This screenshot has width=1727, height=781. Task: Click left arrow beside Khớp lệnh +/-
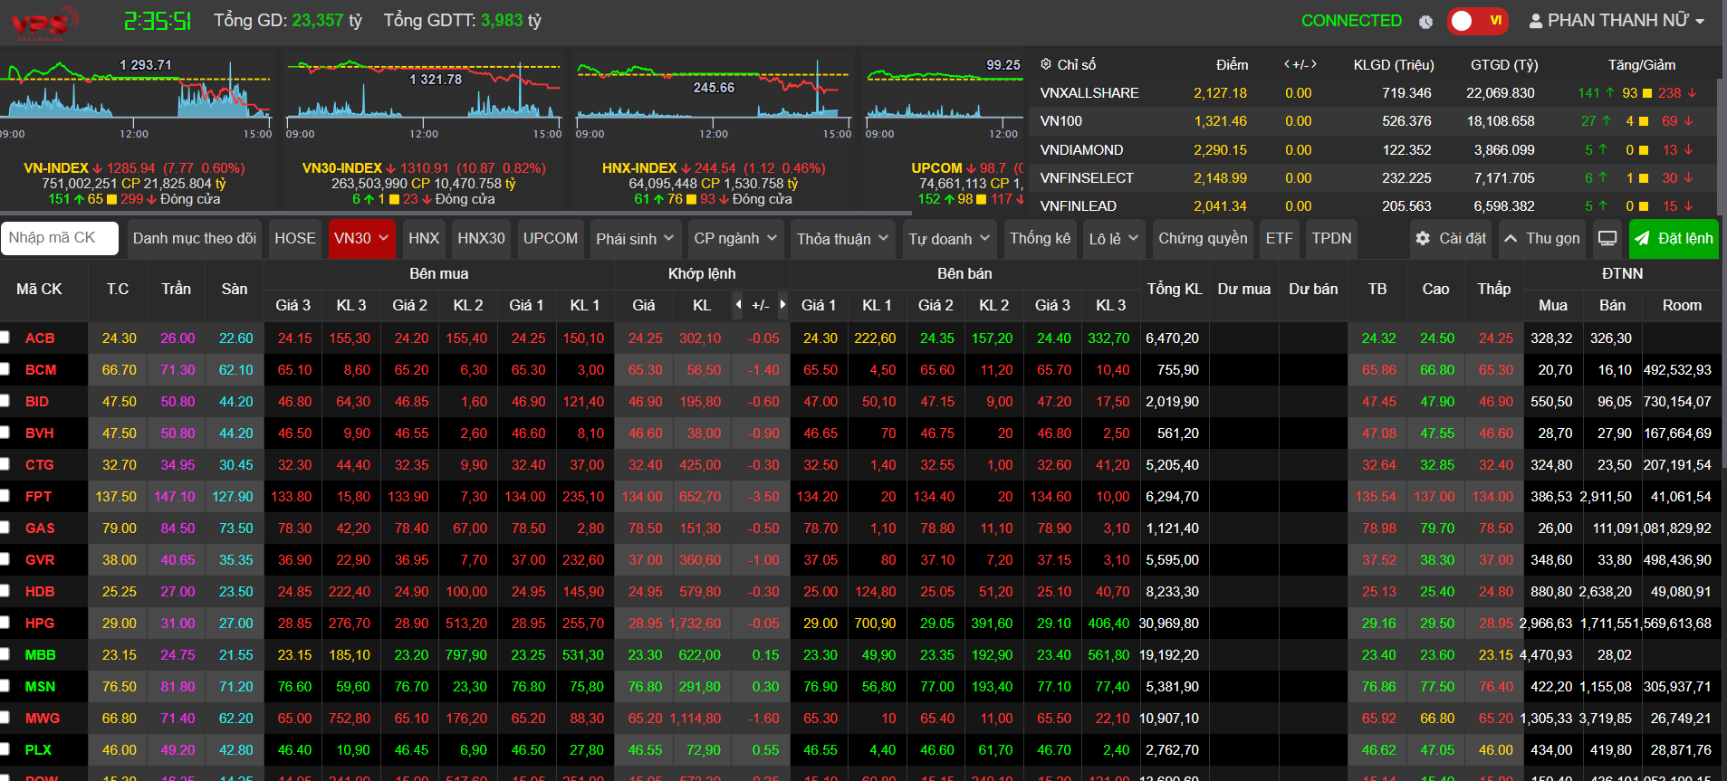point(739,305)
